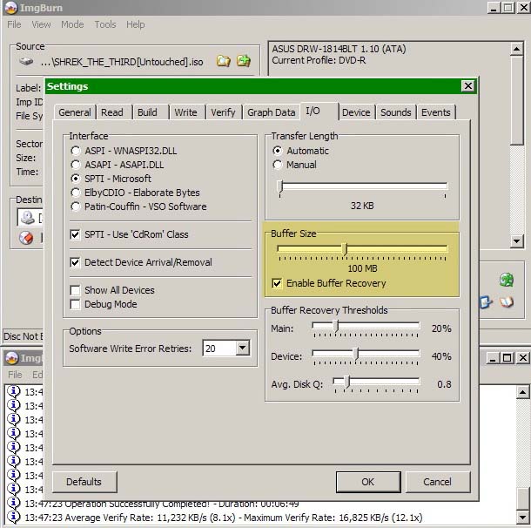Click device info panel scroll up arrow

pyautogui.click(x=517, y=50)
